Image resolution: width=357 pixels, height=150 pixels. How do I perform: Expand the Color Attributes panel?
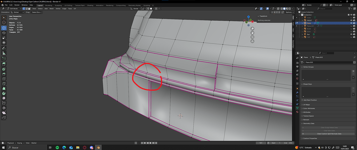[x=309, y=108]
